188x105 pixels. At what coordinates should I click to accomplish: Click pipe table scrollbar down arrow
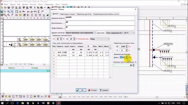(110, 77)
